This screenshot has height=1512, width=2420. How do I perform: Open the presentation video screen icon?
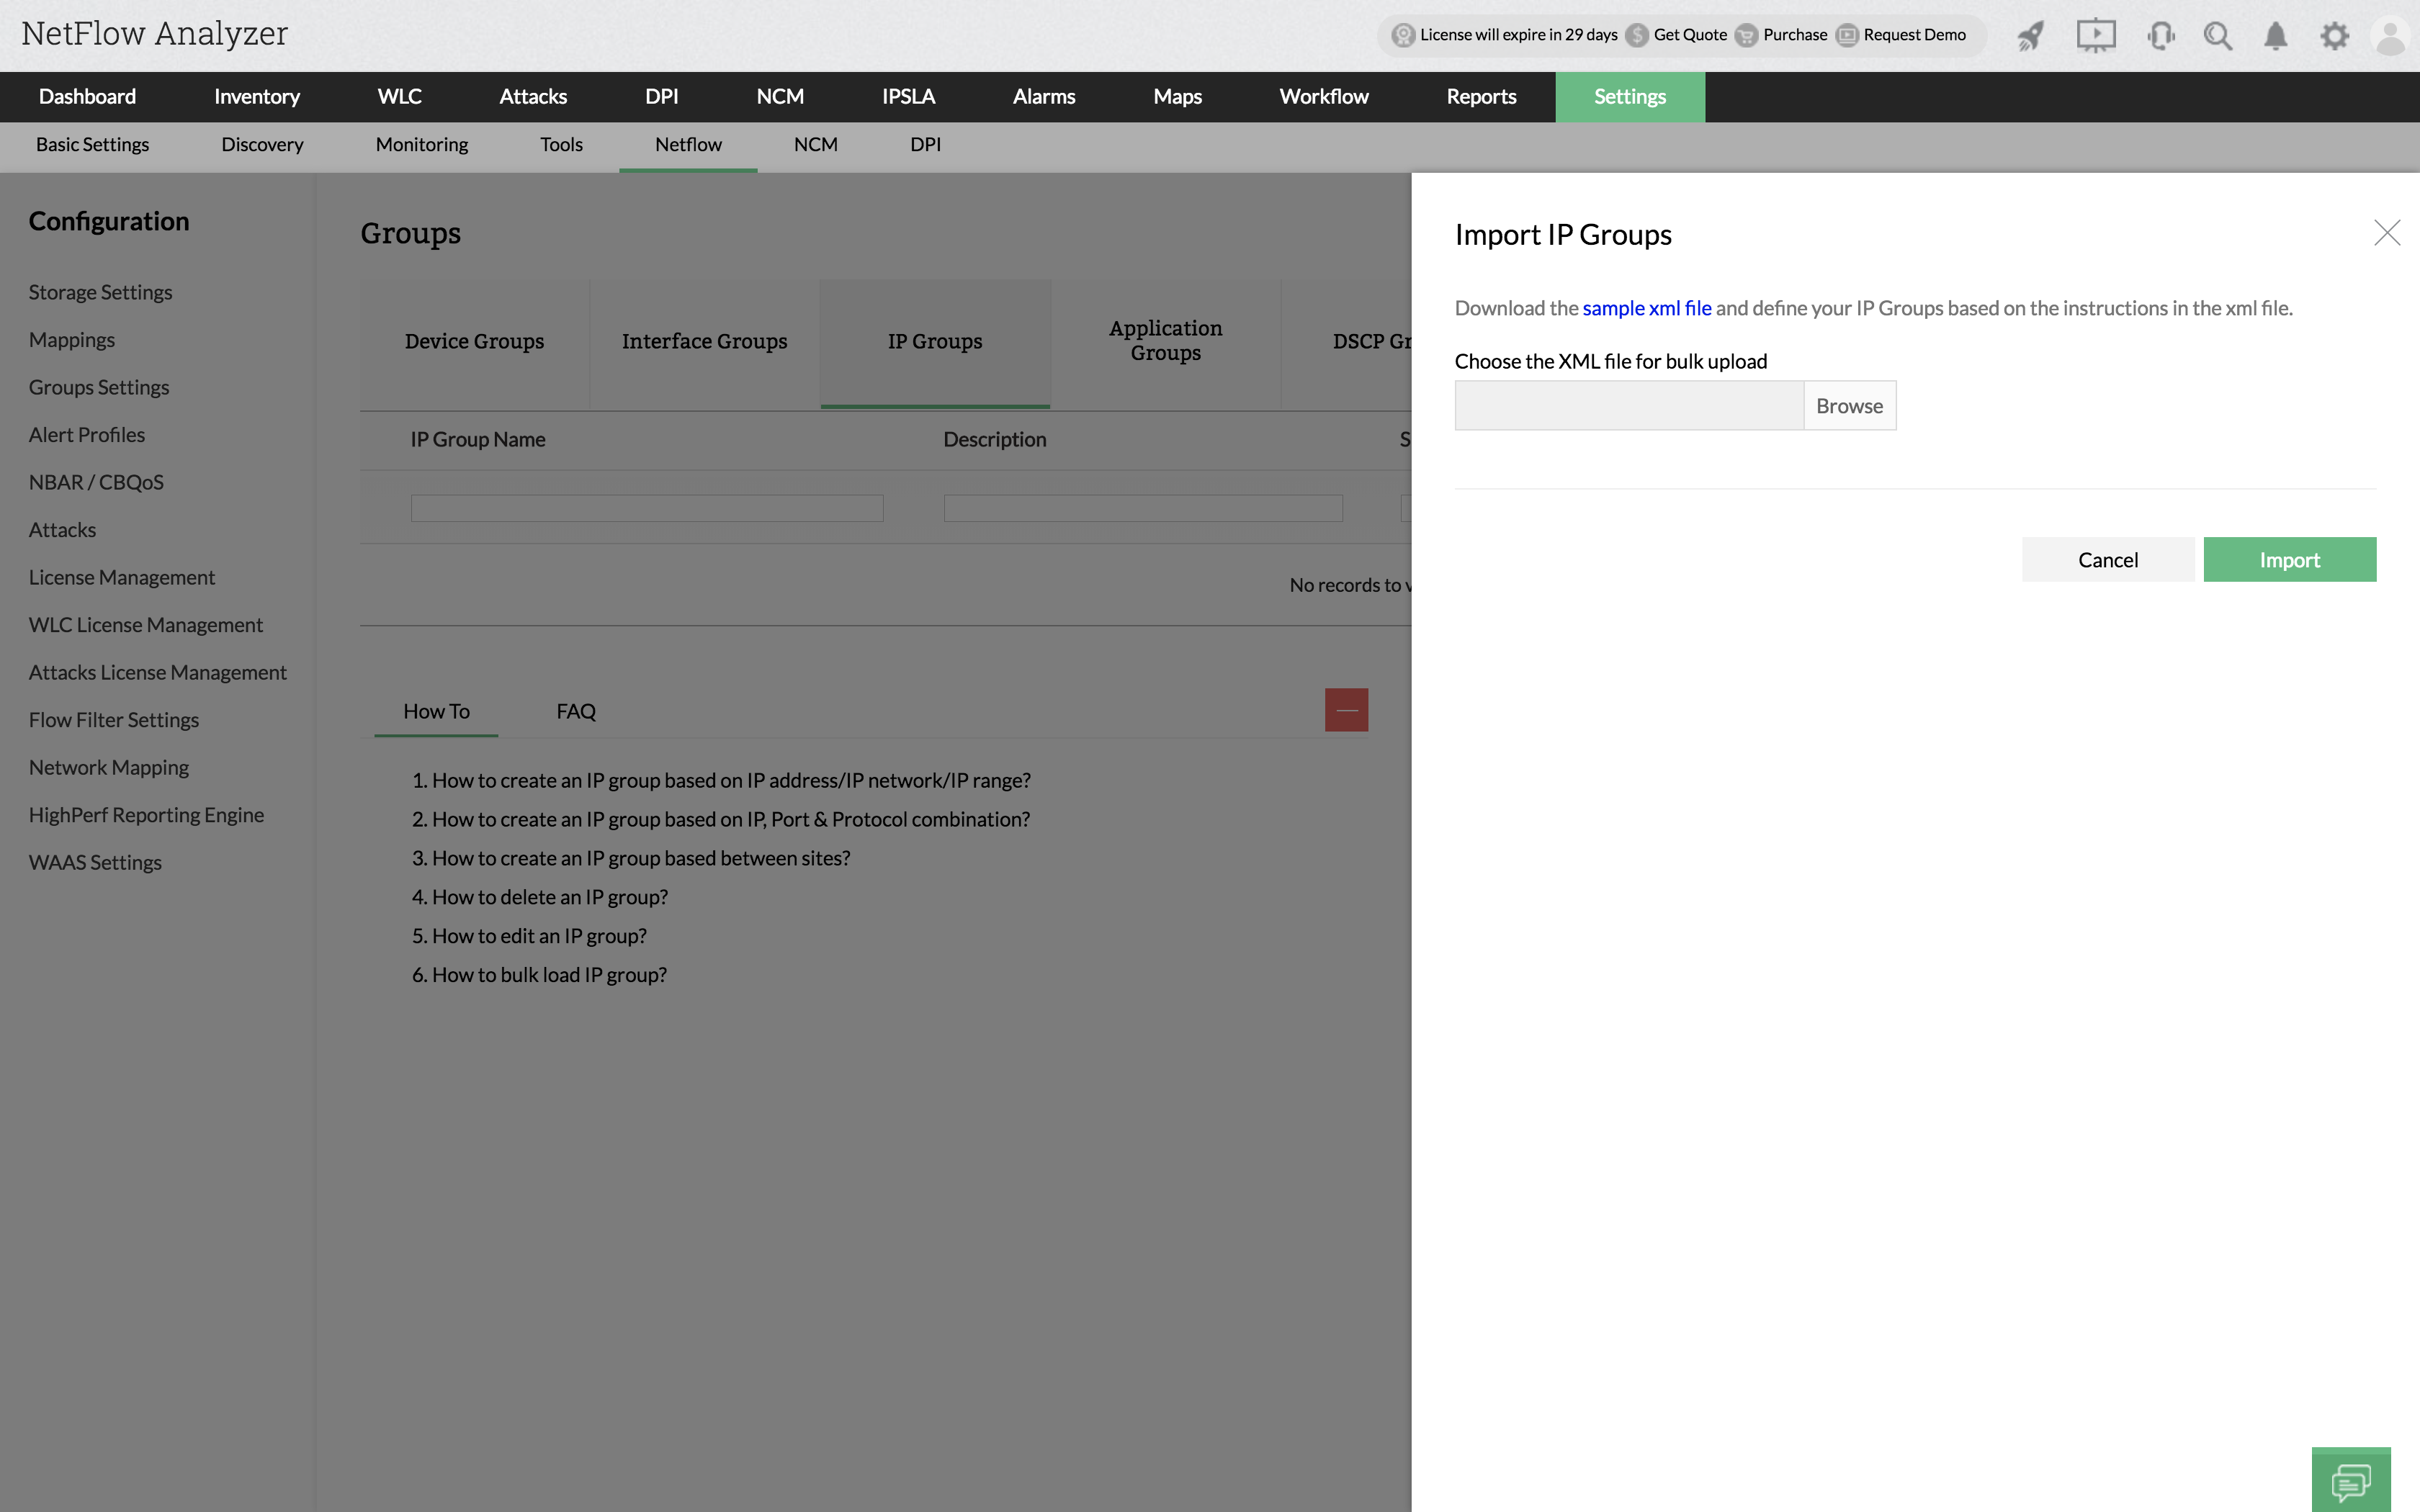2095,36
